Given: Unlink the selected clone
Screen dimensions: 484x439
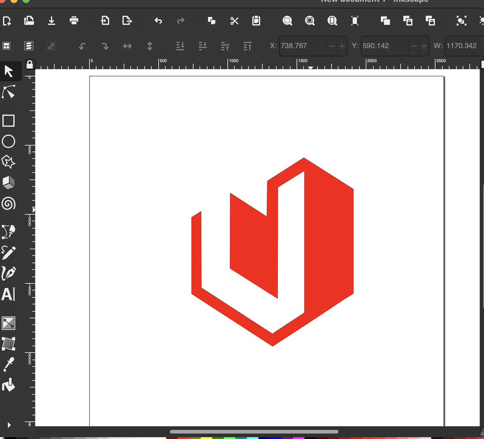Looking at the screenshot, I should coord(430,21).
